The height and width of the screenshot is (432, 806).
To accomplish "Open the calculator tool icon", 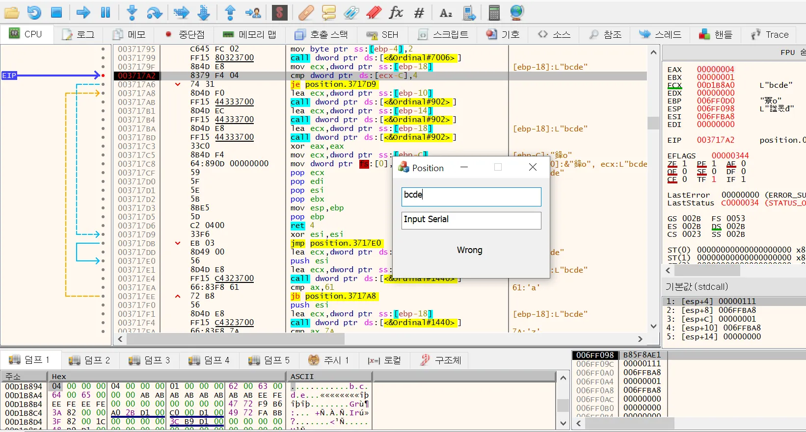I will point(494,13).
